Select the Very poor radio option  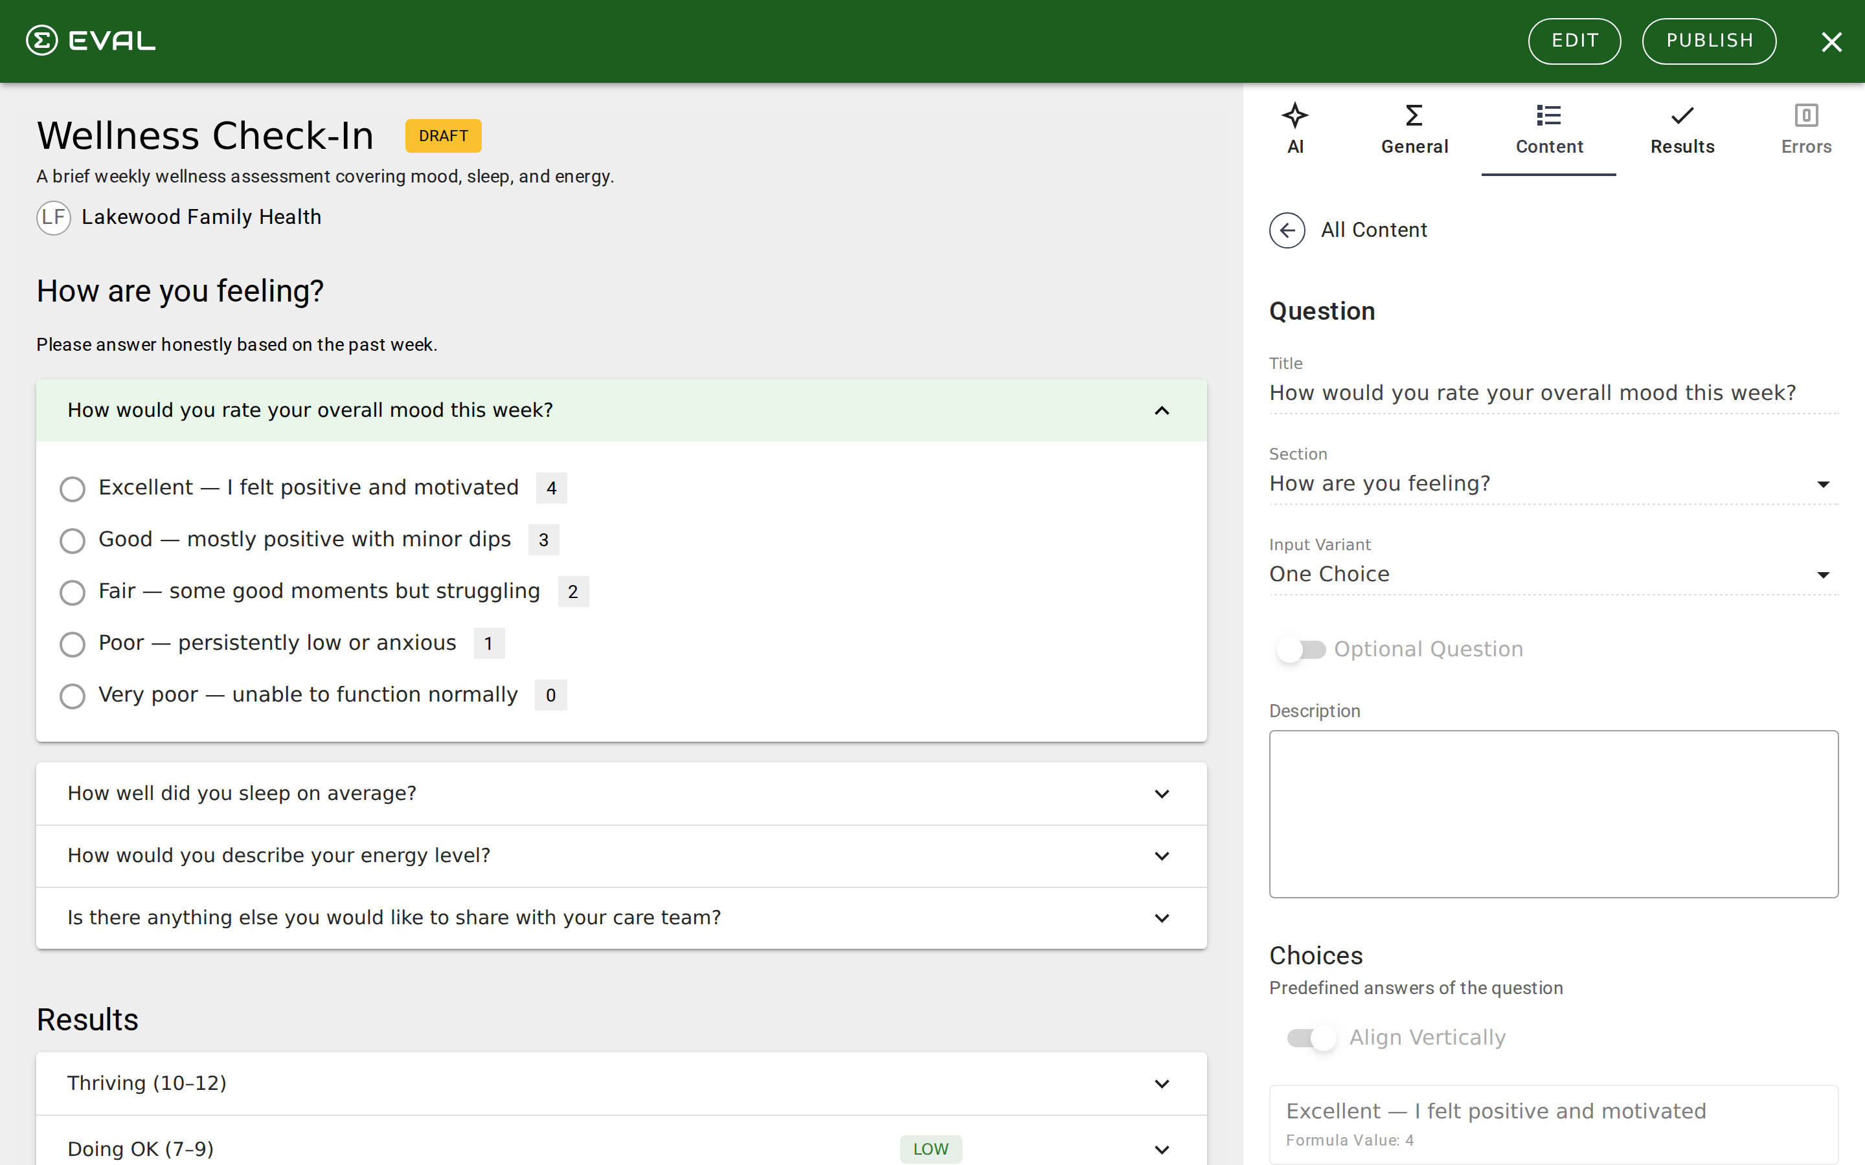tap(72, 696)
